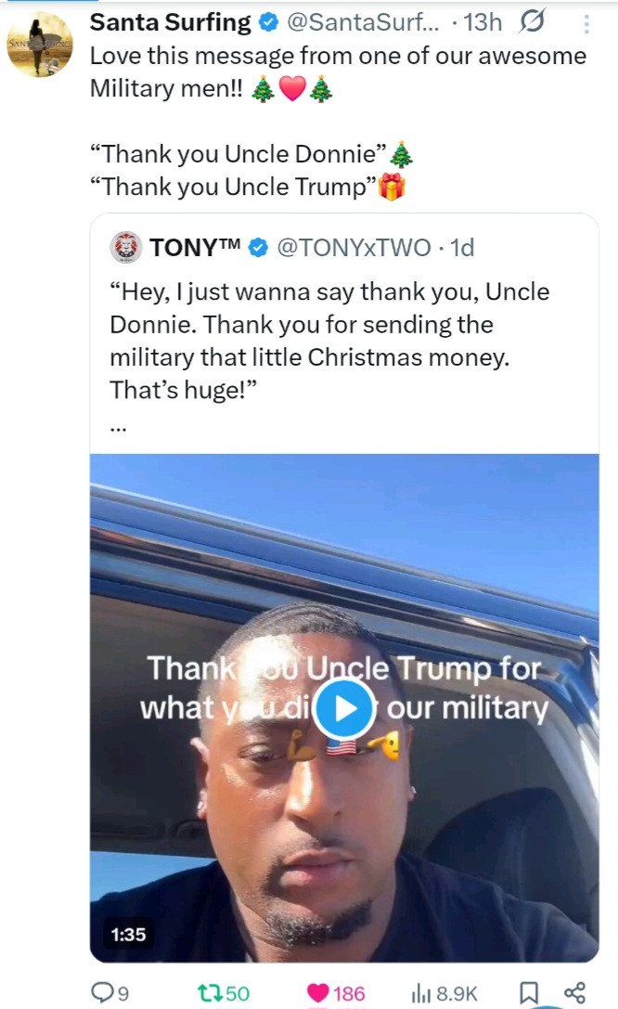Screen dimensions: 618x1009
Task: Tap the 1d timestamp on the quoted post
Action: (461, 248)
